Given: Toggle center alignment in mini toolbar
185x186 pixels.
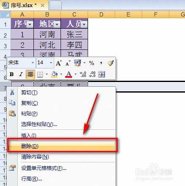Looking at the screenshot, I should [30, 74].
